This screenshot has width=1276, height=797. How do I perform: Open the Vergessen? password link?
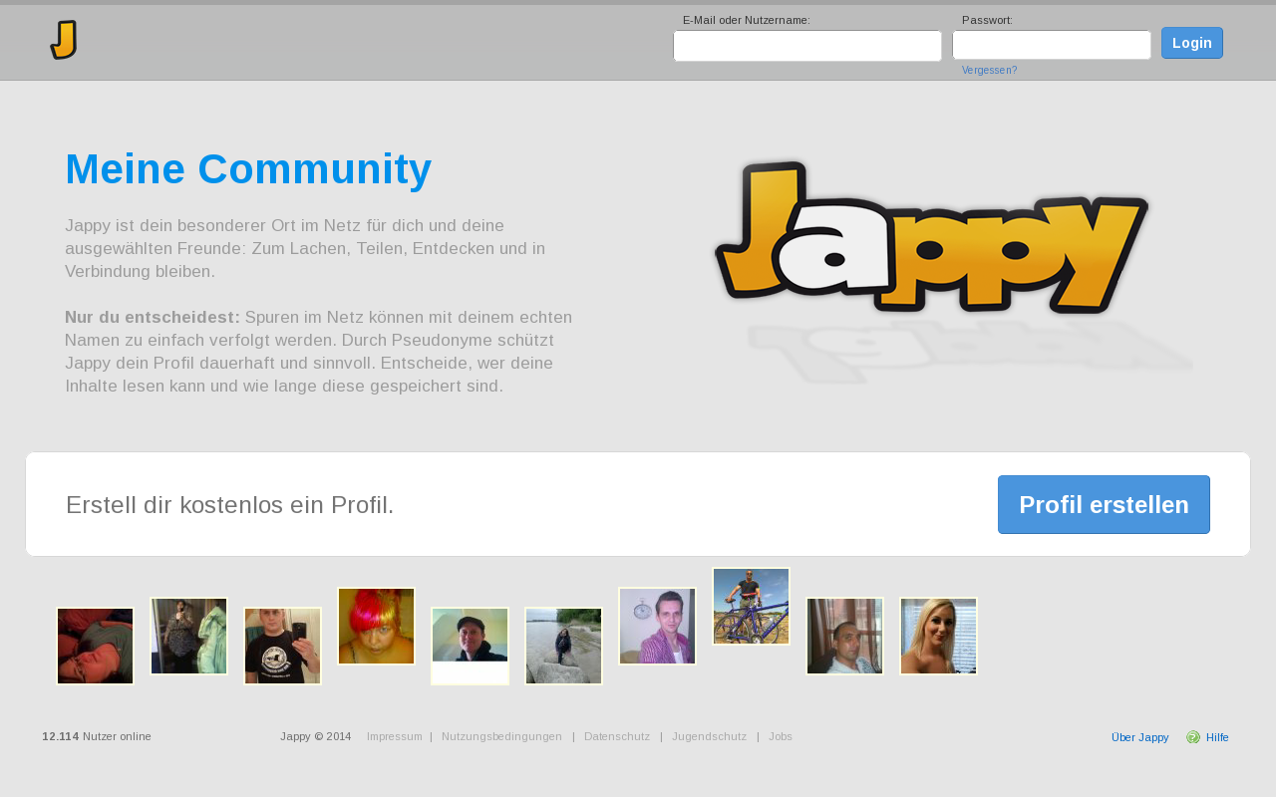[x=990, y=70]
